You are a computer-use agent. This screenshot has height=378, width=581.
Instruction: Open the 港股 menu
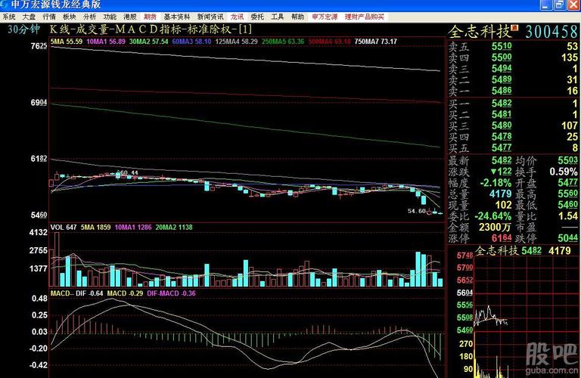click(x=130, y=17)
